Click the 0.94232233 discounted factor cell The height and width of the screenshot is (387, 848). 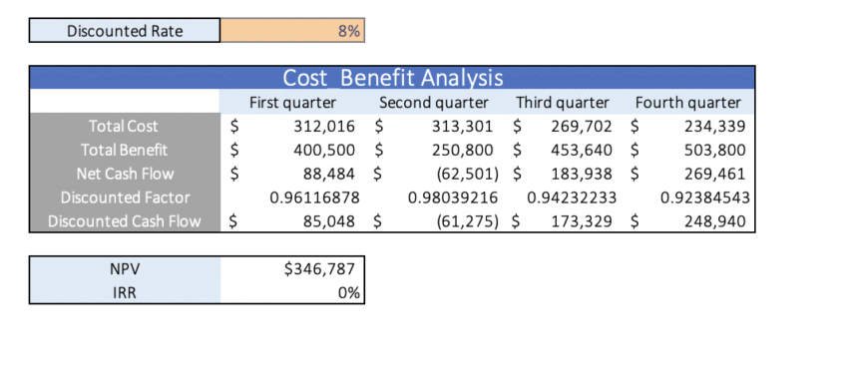click(563, 197)
